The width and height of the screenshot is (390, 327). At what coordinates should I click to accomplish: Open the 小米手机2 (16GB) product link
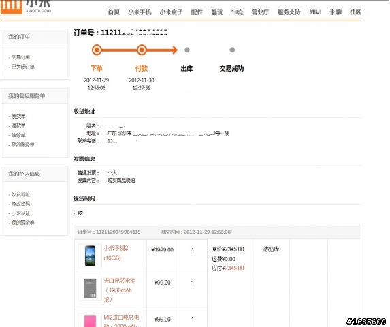[116, 253]
